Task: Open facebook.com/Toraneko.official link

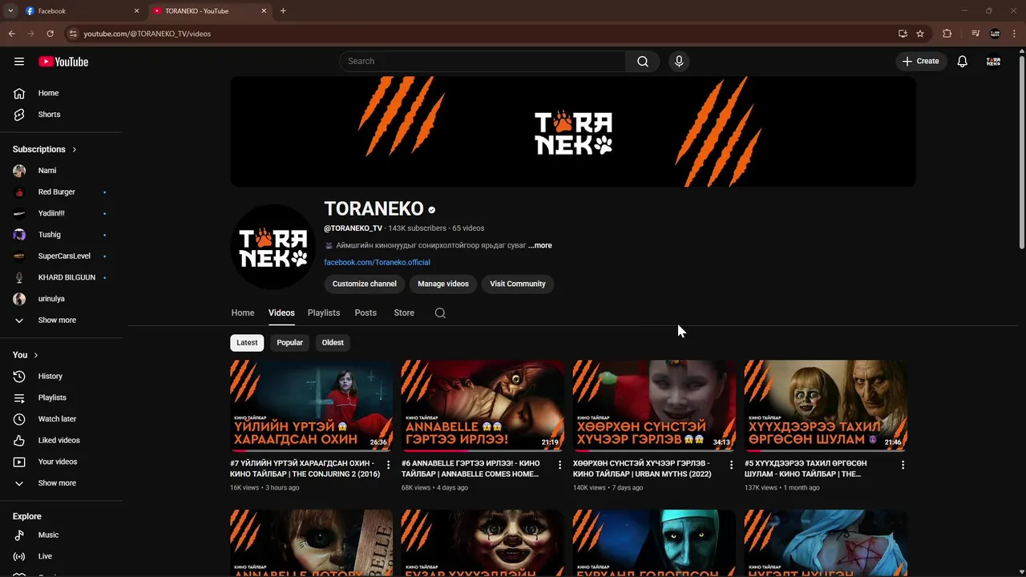Action: tap(377, 262)
